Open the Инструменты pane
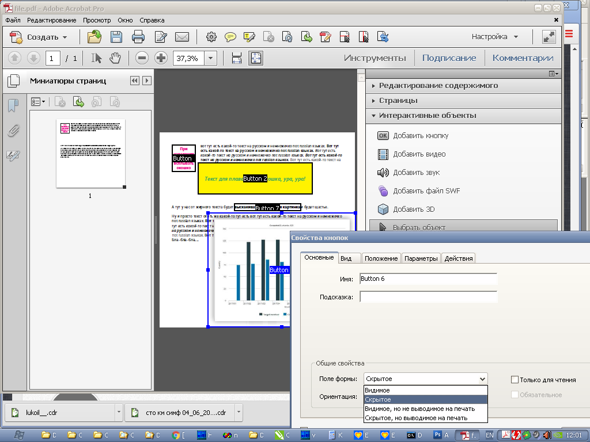 pyautogui.click(x=375, y=58)
